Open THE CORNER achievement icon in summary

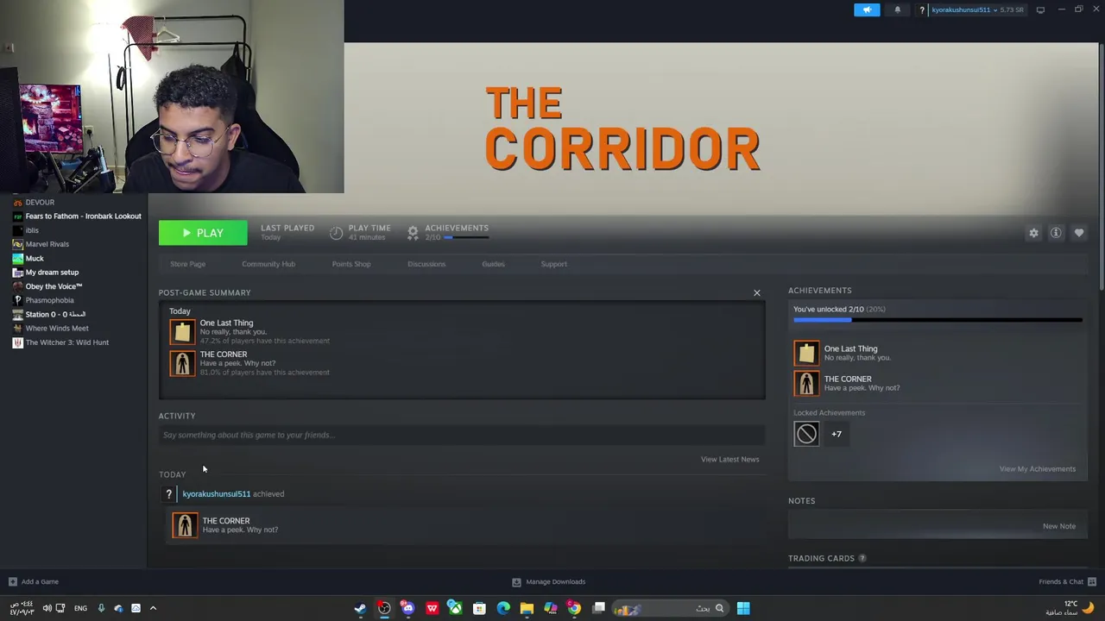(182, 364)
